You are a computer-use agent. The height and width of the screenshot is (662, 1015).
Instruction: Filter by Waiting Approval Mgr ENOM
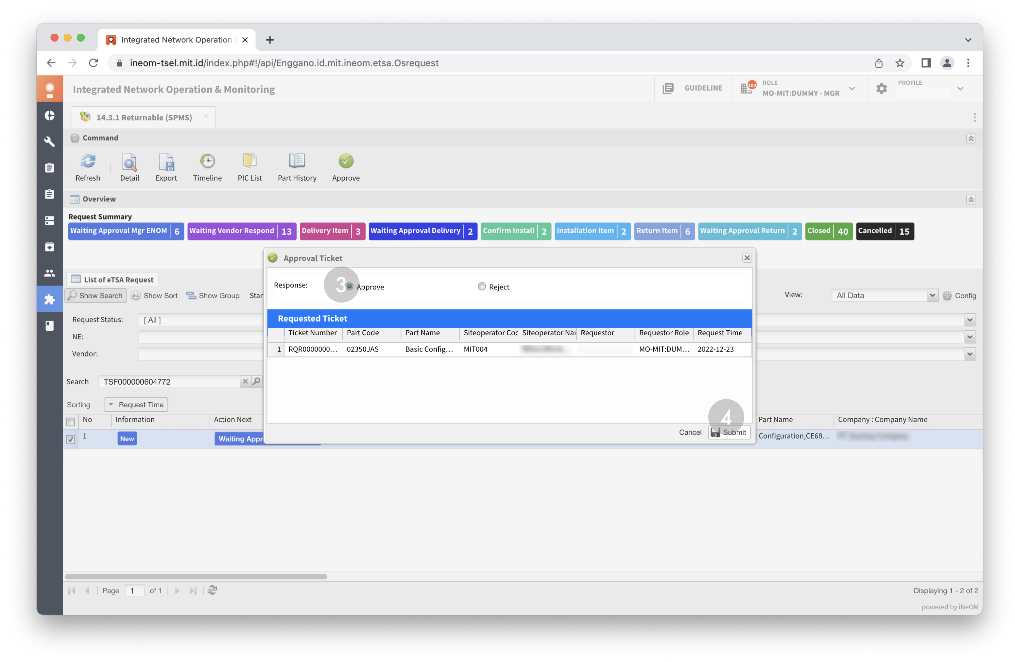(126, 231)
